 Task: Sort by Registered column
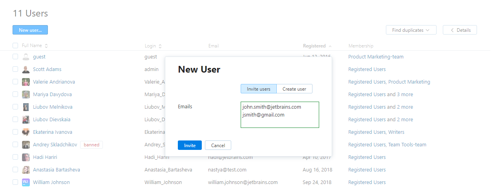[317, 46]
